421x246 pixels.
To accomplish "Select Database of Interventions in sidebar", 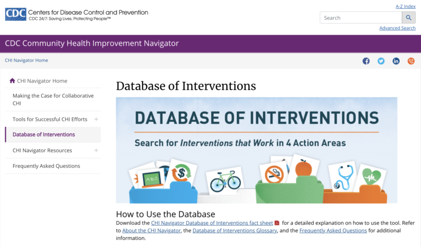I will [x=44, y=134].
